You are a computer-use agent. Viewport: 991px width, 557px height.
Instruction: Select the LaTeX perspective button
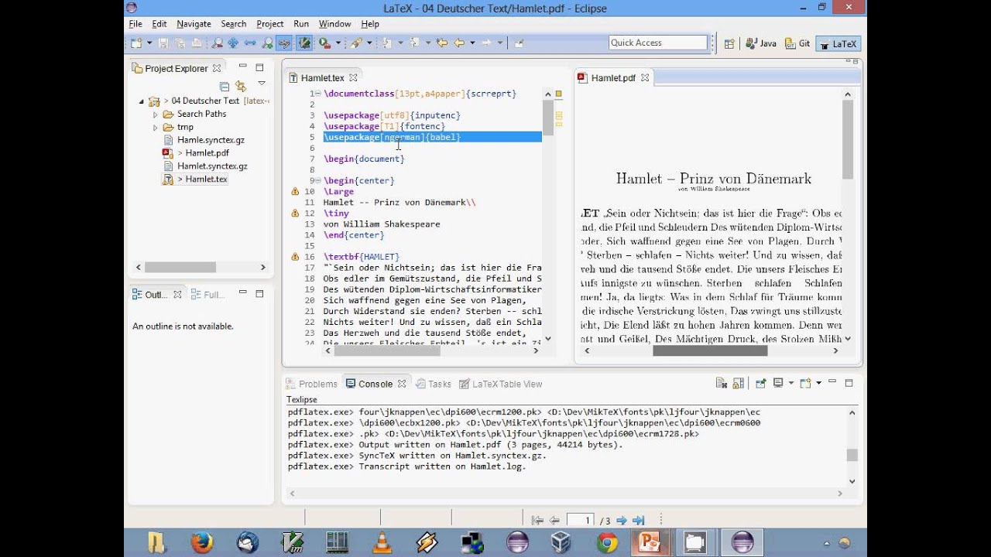[x=838, y=43]
